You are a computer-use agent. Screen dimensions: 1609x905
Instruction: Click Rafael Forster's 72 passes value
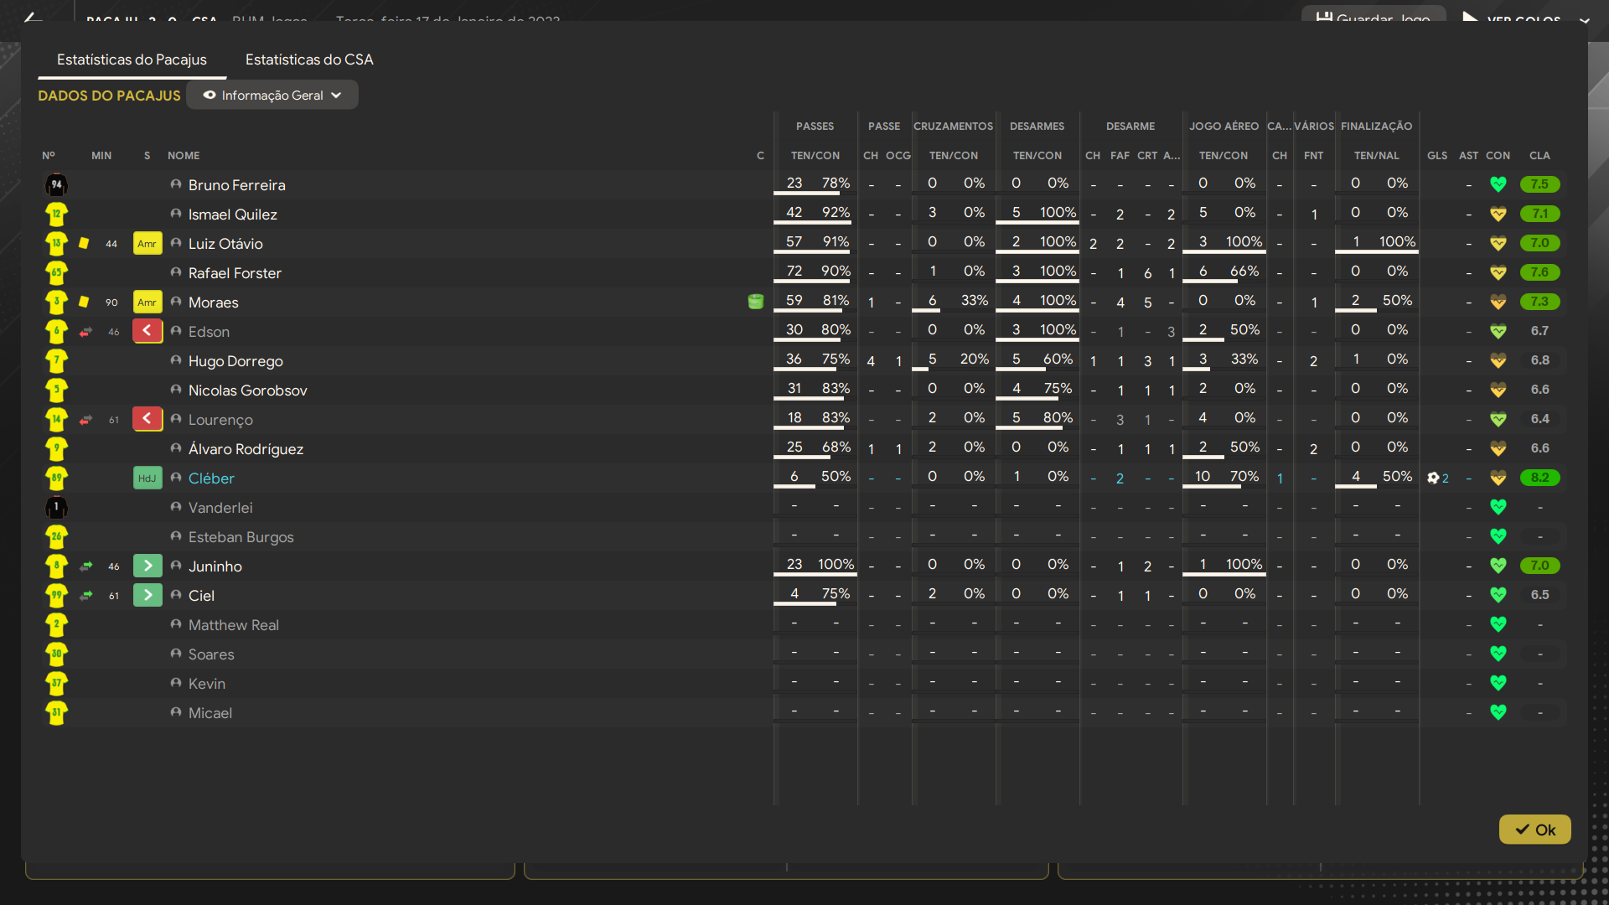pyautogui.click(x=794, y=271)
